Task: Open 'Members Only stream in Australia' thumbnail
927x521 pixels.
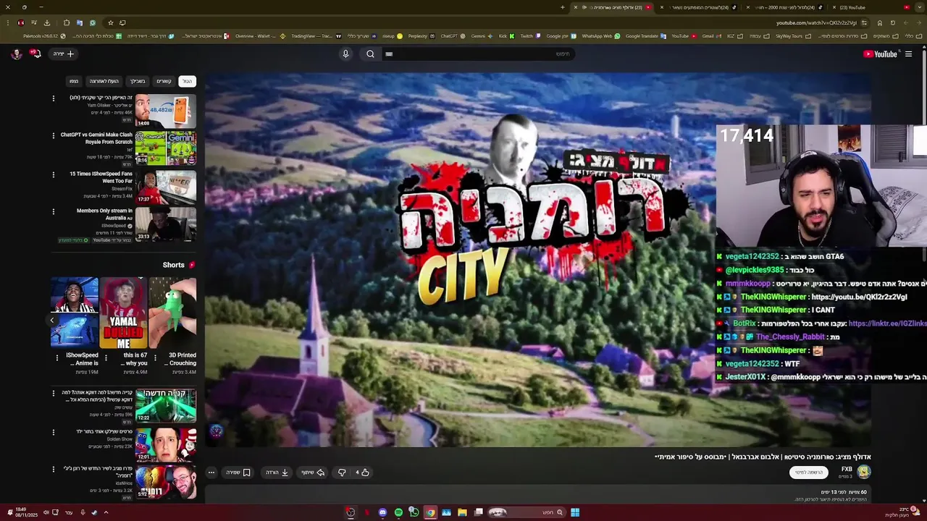Action: click(165, 224)
